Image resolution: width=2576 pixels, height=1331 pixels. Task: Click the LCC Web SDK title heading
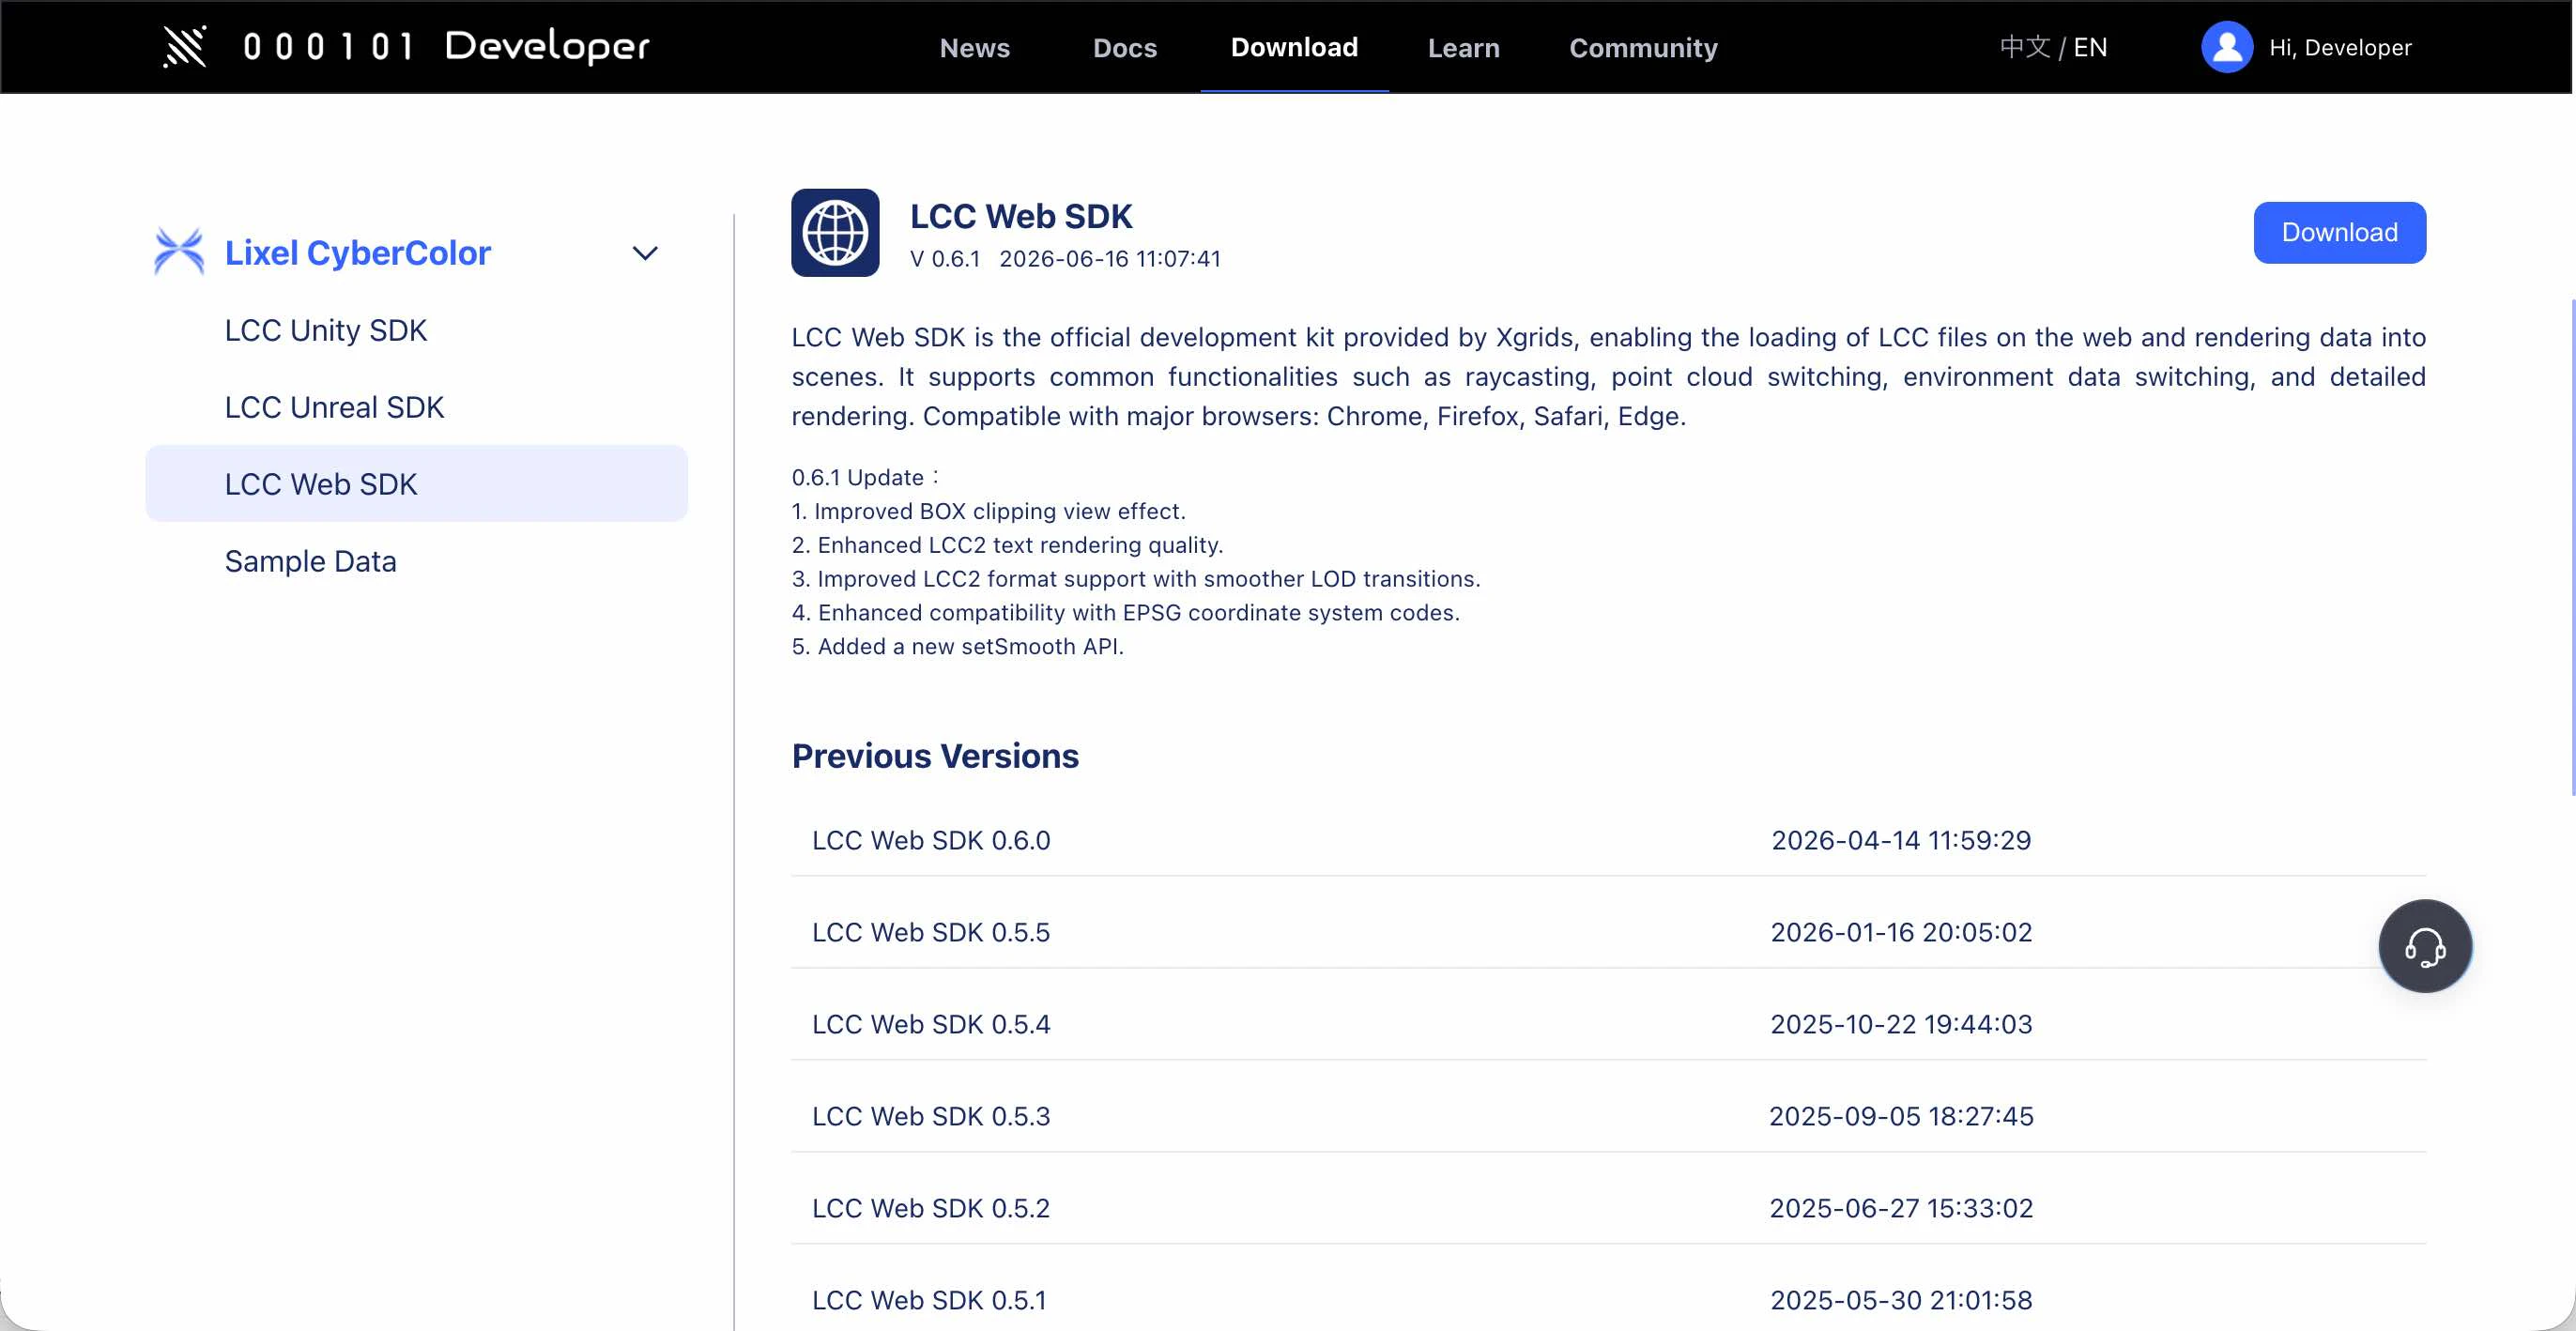[x=1020, y=216]
